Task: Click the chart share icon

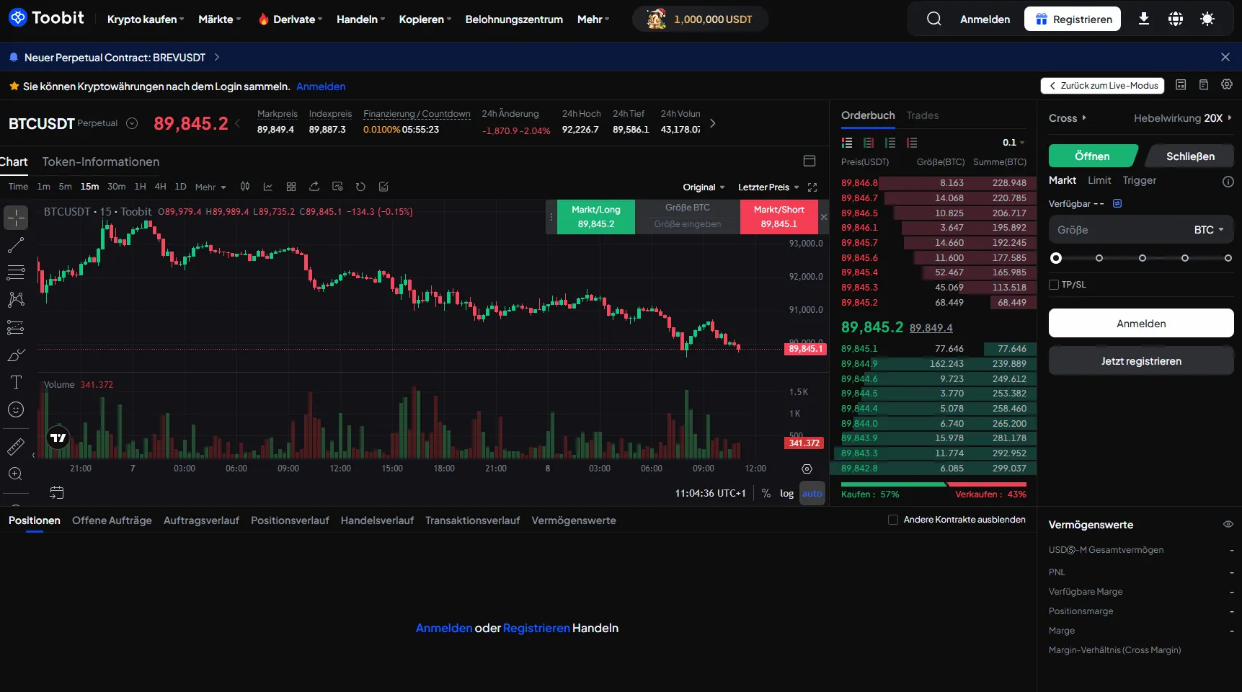Action: point(314,187)
